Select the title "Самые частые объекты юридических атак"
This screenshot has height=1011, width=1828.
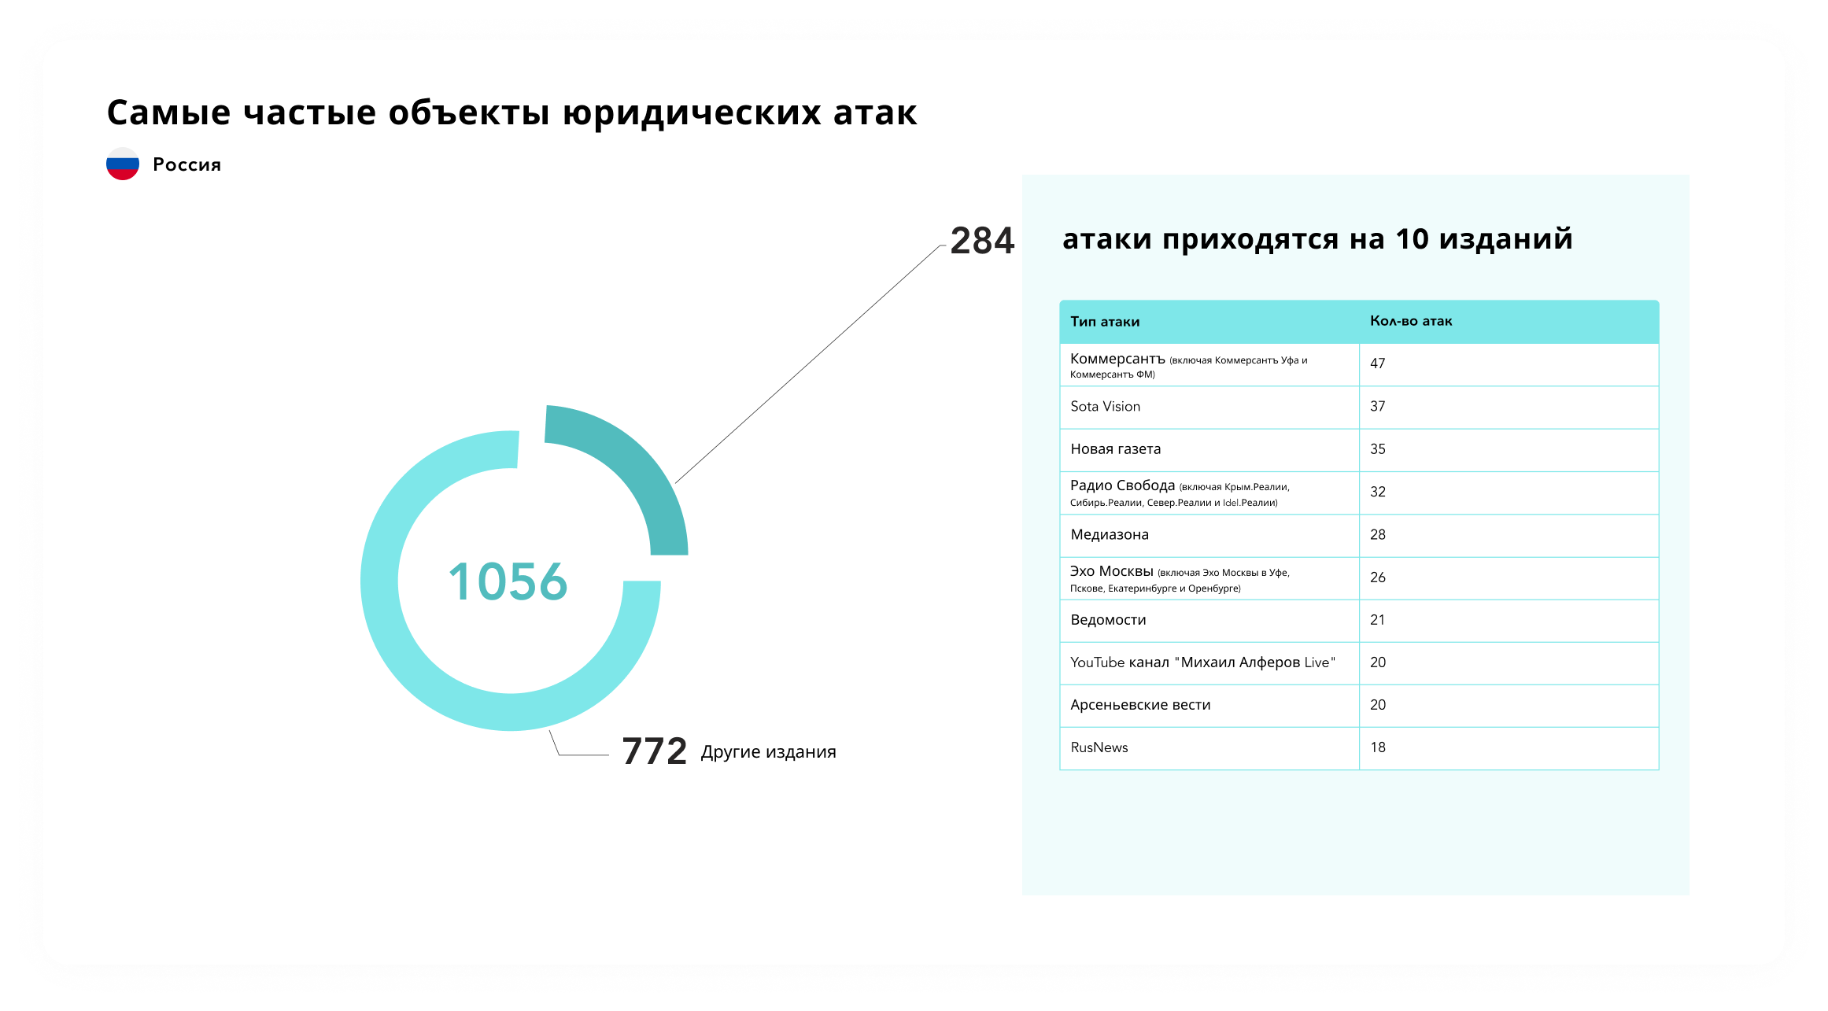512,113
